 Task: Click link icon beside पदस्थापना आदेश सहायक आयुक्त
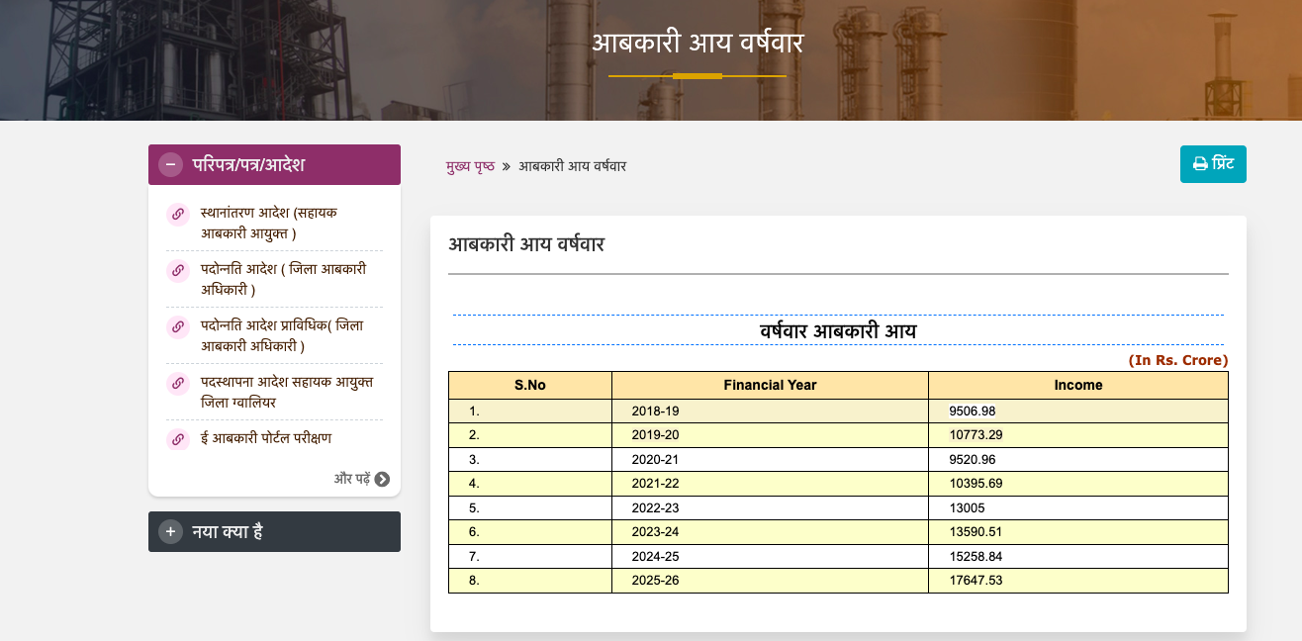(x=178, y=382)
